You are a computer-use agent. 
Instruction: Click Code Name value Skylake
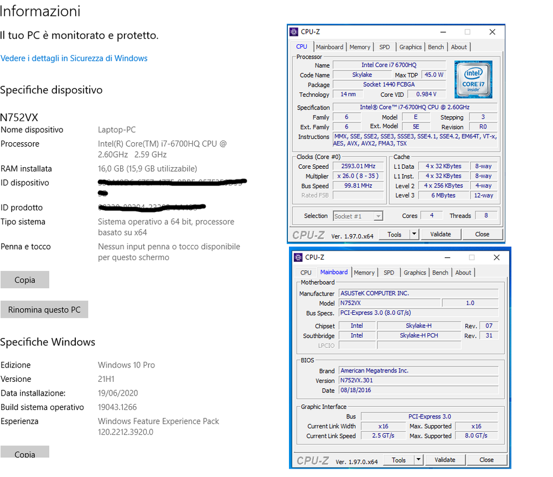[362, 75]
